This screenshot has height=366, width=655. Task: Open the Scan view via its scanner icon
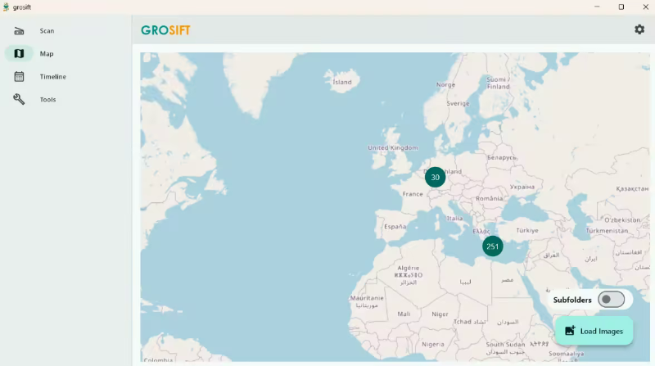click(x=19, y=31)
